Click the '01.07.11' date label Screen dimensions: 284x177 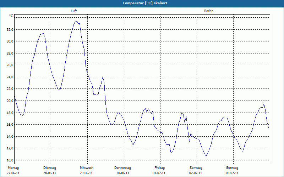click(x=159, y=173)
